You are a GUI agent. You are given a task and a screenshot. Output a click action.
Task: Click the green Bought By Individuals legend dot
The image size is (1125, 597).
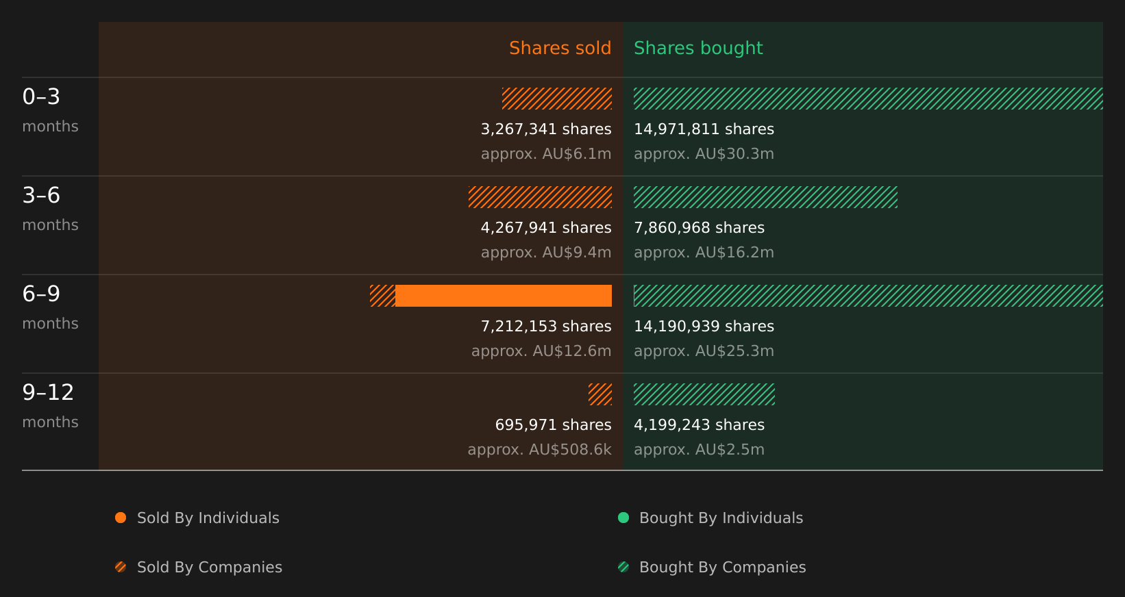623,518
